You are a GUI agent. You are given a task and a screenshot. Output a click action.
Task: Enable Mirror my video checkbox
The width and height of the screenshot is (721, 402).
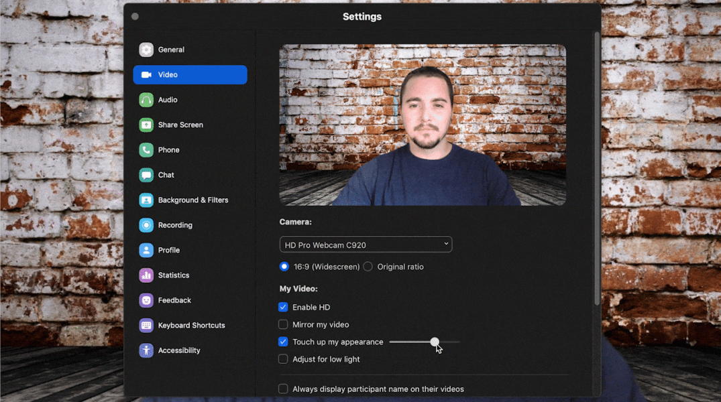pyautogui.click(x=283, y=325)
